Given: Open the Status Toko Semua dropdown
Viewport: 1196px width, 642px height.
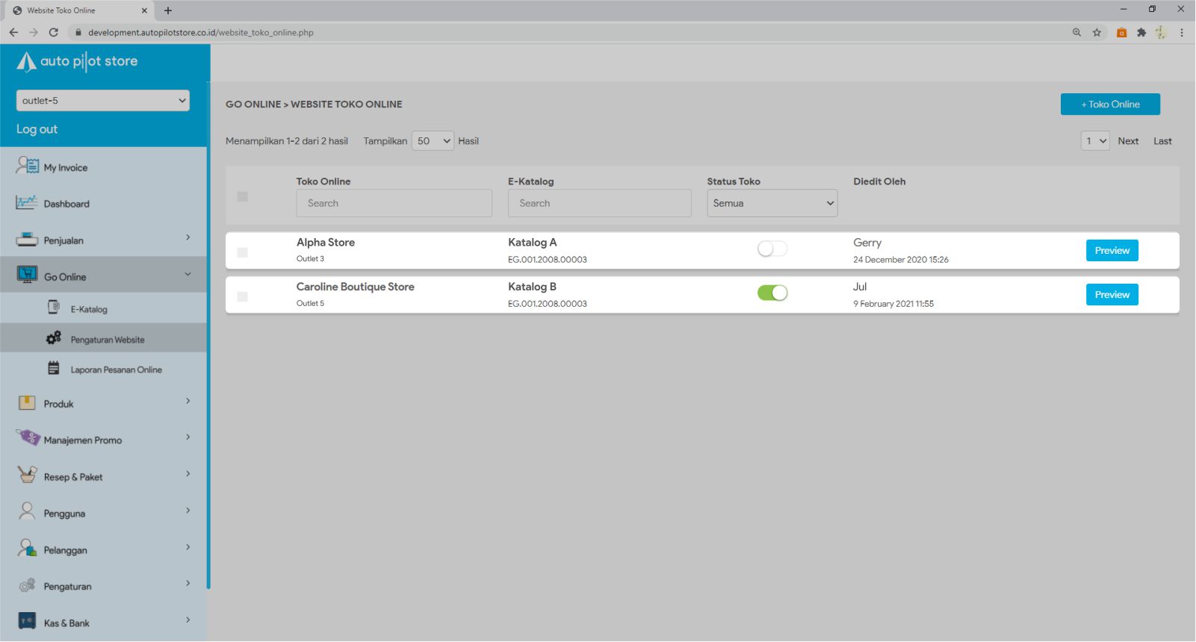Looking at the screenshot, I should [x=772, y=203].
